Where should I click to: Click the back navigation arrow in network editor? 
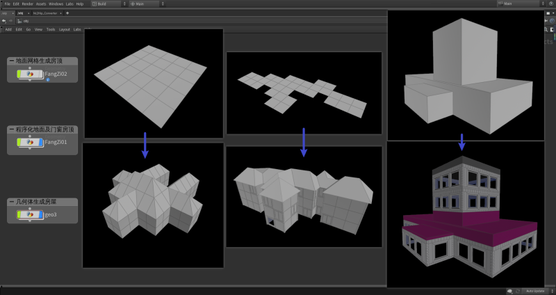pos(4,21)
